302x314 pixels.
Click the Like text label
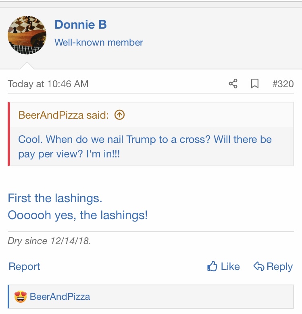(230, 266)
